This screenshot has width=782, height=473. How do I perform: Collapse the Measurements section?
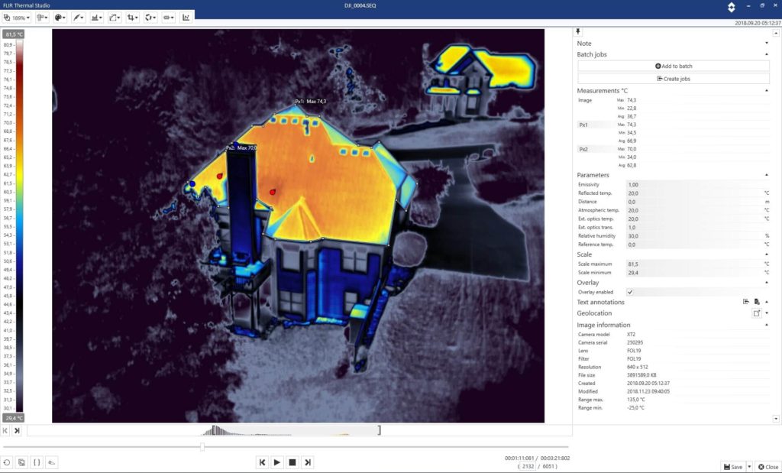click(x=766, y=91)
